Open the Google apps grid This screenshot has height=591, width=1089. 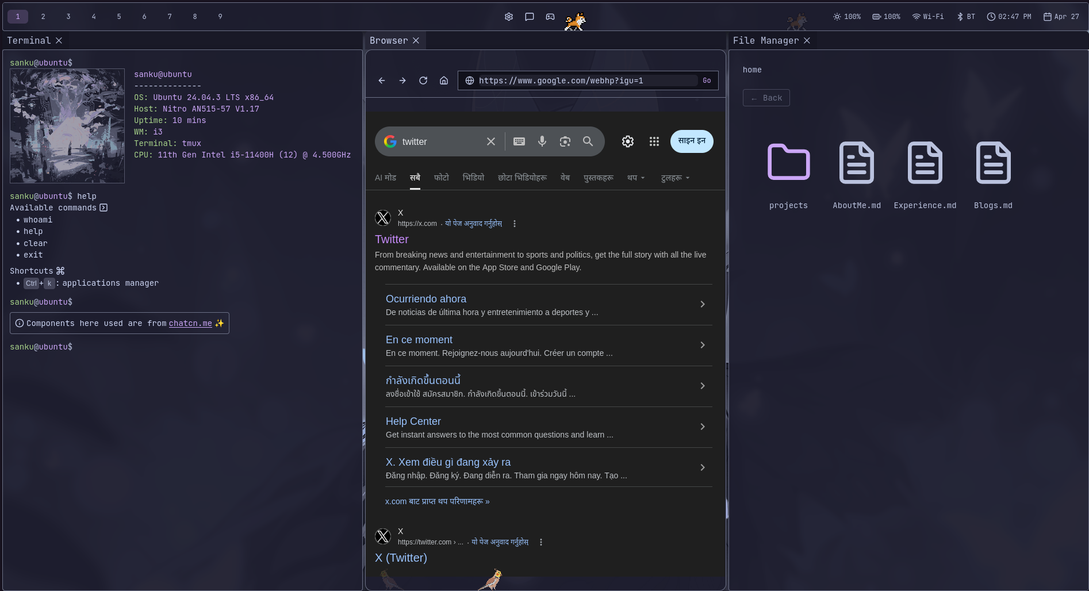pyautogui.click(x=654, y=141)
